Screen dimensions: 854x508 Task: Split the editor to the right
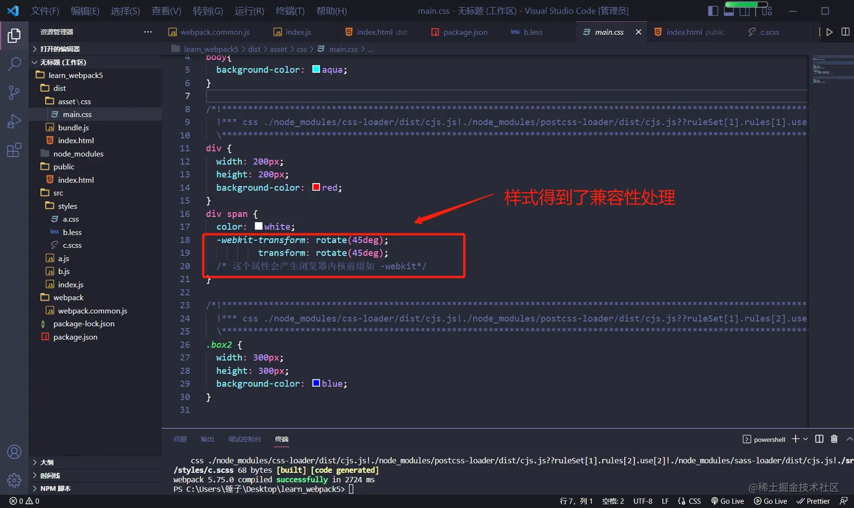click(x=846, y=32)
